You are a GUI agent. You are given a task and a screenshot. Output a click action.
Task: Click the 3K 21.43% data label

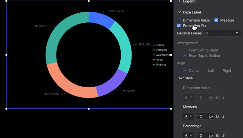pos(145,45)
